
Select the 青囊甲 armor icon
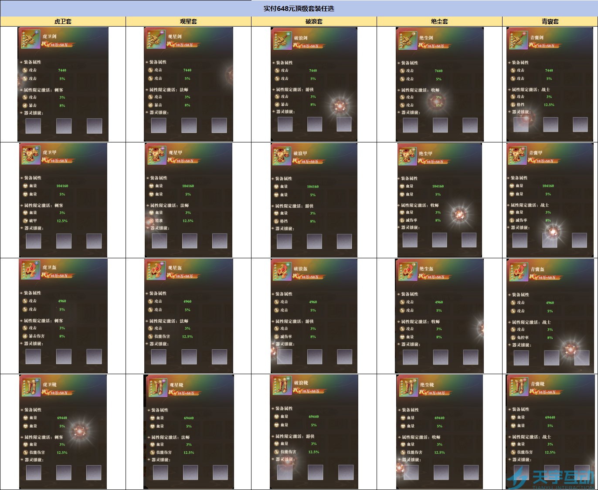[x=518, y=155]
